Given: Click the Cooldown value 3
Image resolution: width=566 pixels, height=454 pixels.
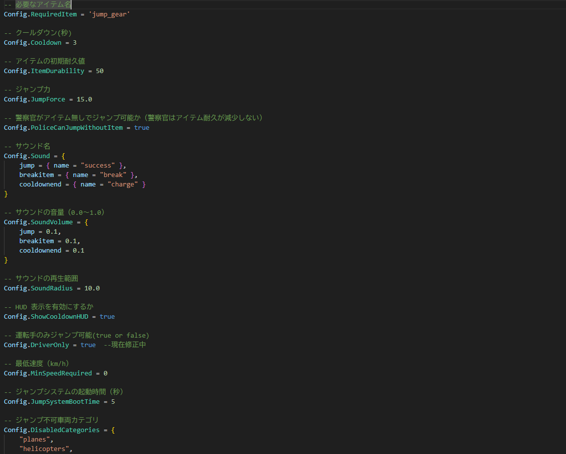Looking at the screenshot, I should (75, 43).
